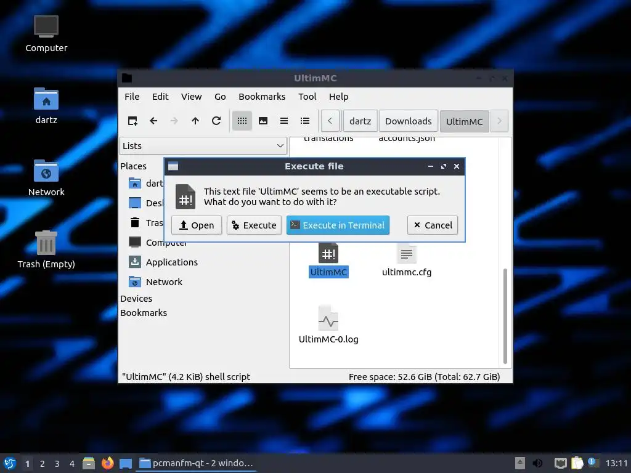Reload folder with the refresh icon
Screen dimensions: 631x473
216,121
